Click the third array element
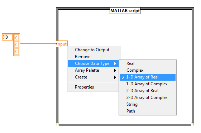This screenshot has width=201, height=133. (16, 51)
